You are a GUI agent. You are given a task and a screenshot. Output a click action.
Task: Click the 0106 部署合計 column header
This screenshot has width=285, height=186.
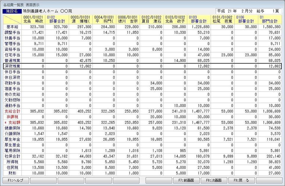(x=246, y=19)
